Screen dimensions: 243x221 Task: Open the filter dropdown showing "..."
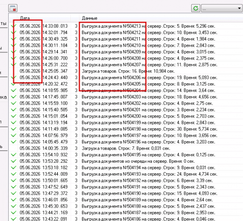(x=221, y=8)
